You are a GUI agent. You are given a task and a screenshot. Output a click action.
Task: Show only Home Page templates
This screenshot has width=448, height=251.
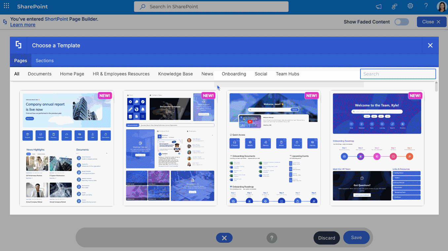72,74
